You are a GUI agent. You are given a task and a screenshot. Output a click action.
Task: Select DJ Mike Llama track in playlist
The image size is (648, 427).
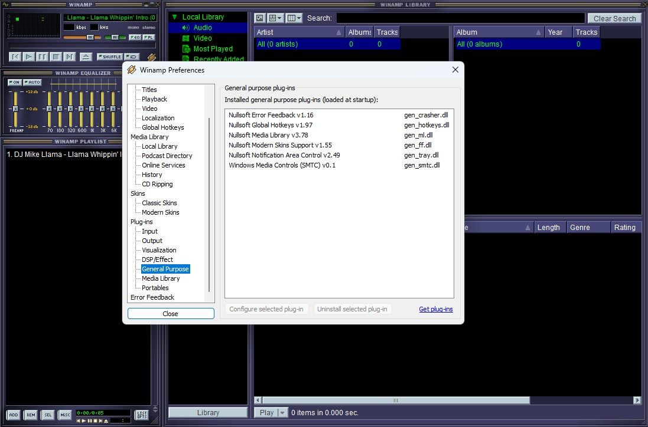tap(64, 155)
